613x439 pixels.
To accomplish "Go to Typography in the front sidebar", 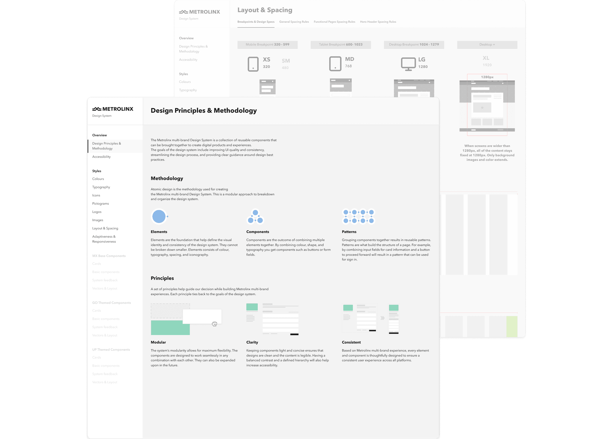I will pyautogui.click(x=101, y=187).
